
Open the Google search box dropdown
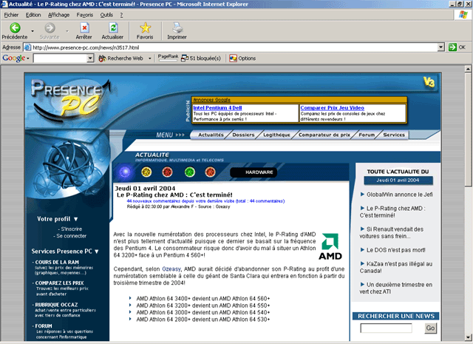pos(90,58)
